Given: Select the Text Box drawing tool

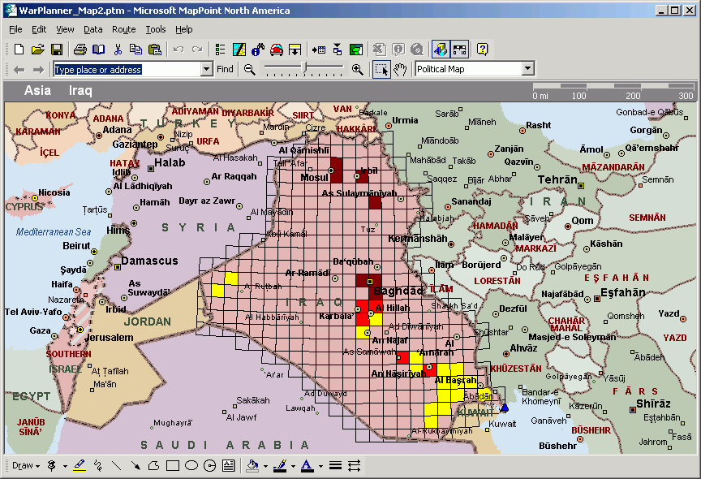Looking at the screenshot, I should [x=229, y=466].
